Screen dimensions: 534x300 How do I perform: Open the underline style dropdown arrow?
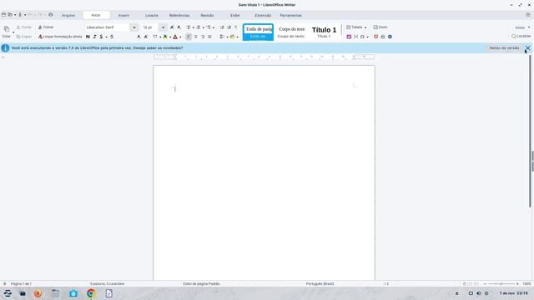(106, 37)
